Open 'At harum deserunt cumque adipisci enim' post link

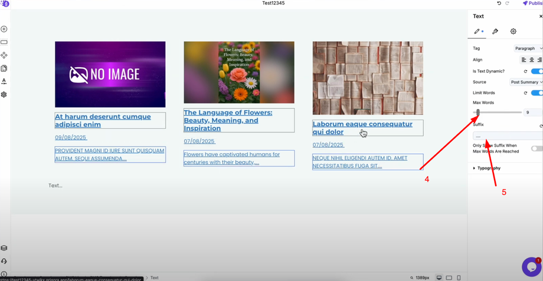[x=103, y=121]
